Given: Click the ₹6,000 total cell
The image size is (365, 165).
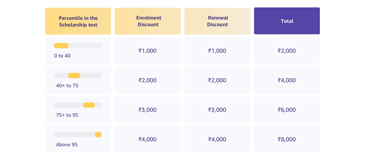Looking at the screenshot, I should pyautogui.click(x=287, y=110).
